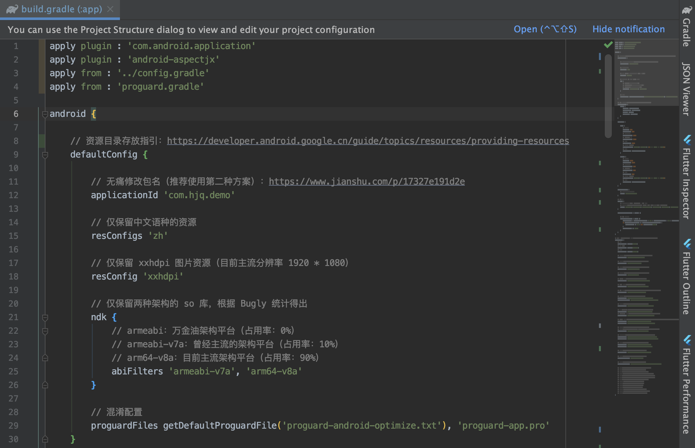Fold the armeabi comment block at line 22
Image resolution: width=695 pixels, height=448 pixels.
point(45,331)
